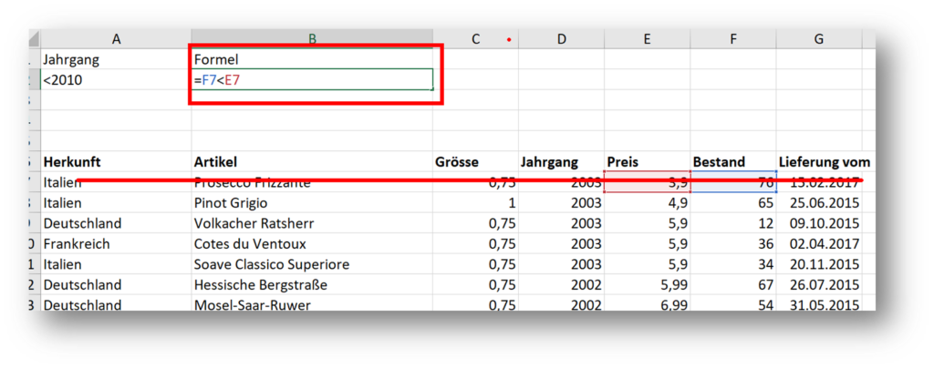This screenshot has width=934, height=369.
Task: Click the cell labeled Formel
Action: [310, 59]
